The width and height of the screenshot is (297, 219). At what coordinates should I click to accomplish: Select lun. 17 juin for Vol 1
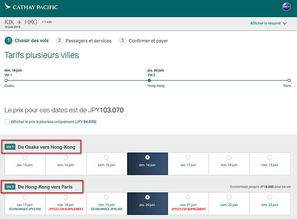click(x=188, y=164)
